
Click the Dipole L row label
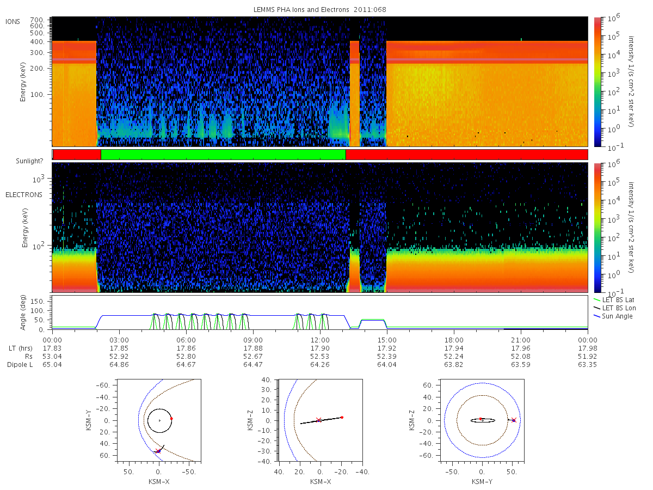(20, 364)
